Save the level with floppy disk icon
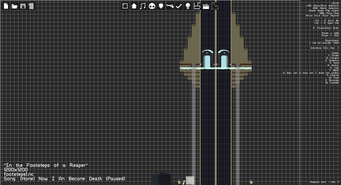The width and height of the screenshot is (341, 185). coord(23,6)
